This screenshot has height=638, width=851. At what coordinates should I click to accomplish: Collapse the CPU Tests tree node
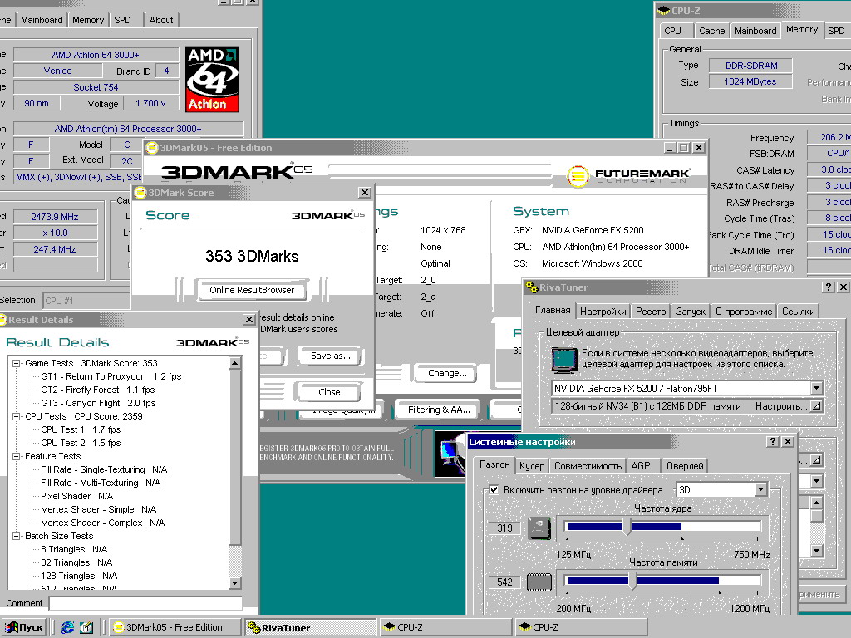click(x=17, y=416)
